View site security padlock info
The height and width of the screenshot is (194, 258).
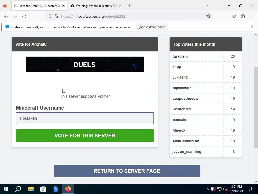[x=56, y=16]
